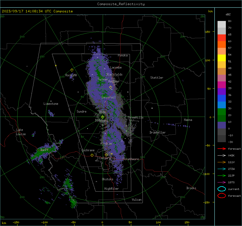Click the Calgary city label

click(x=105, y=158)
